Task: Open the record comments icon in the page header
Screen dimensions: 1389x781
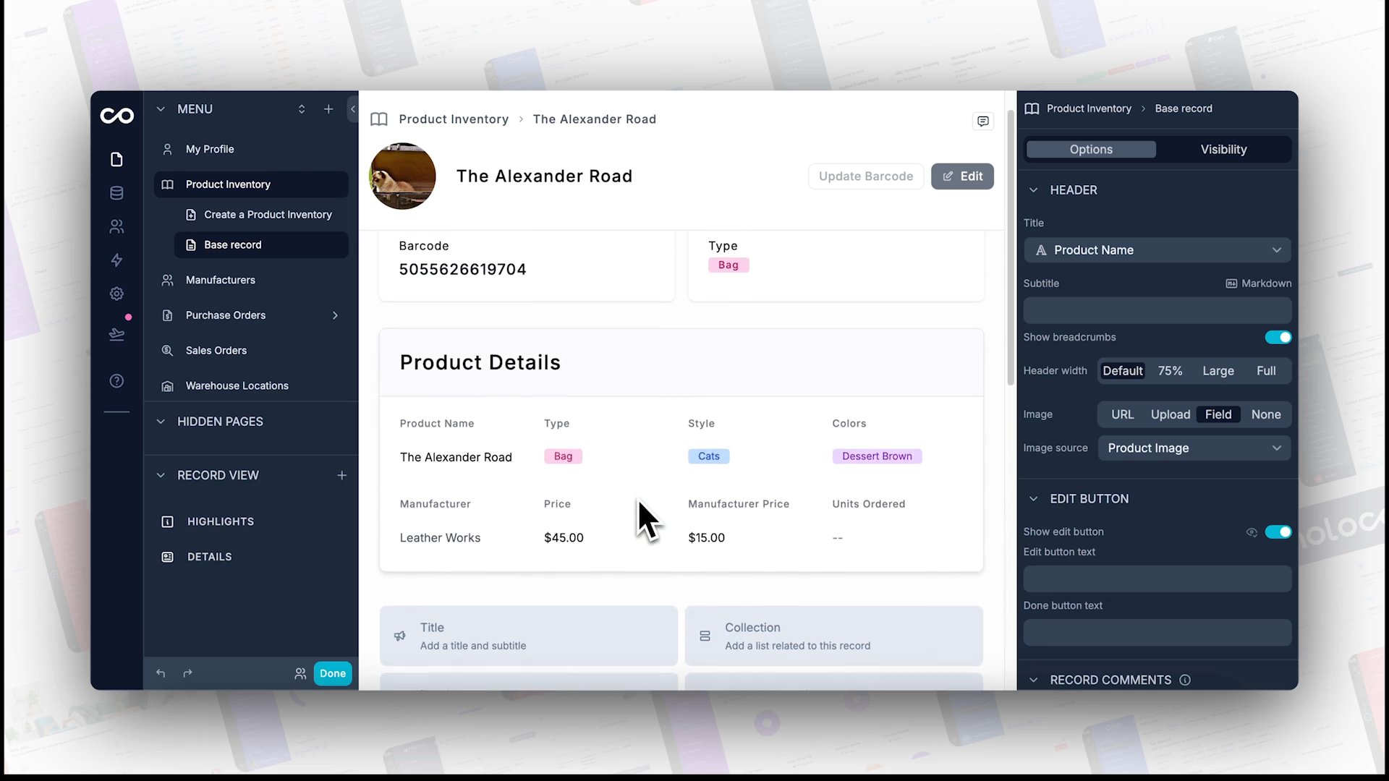Action: click(x=982, y=121)
